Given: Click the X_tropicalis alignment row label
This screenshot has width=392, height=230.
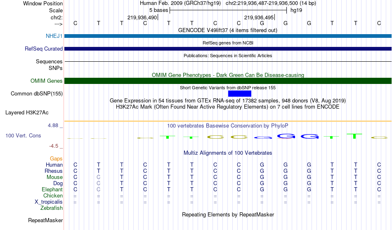Looking at the screenshot, I should pyautogui.click(x=49, y=202).
